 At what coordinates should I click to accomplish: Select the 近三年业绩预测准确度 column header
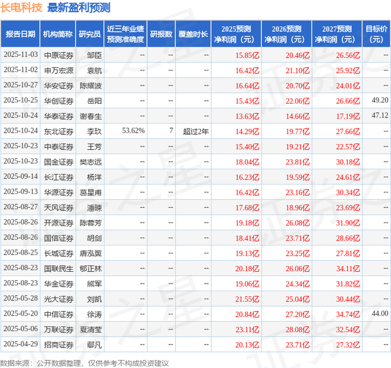(126, 34)
